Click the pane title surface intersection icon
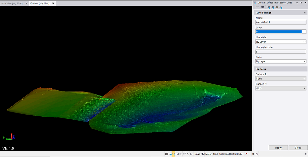 click(x=255, y=3)
